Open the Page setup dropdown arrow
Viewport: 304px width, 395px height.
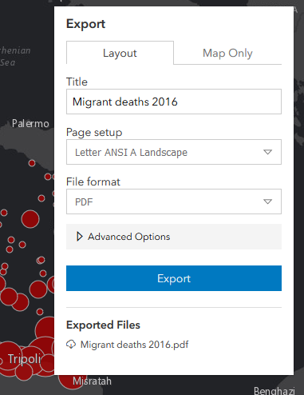(x=267, y=152)
